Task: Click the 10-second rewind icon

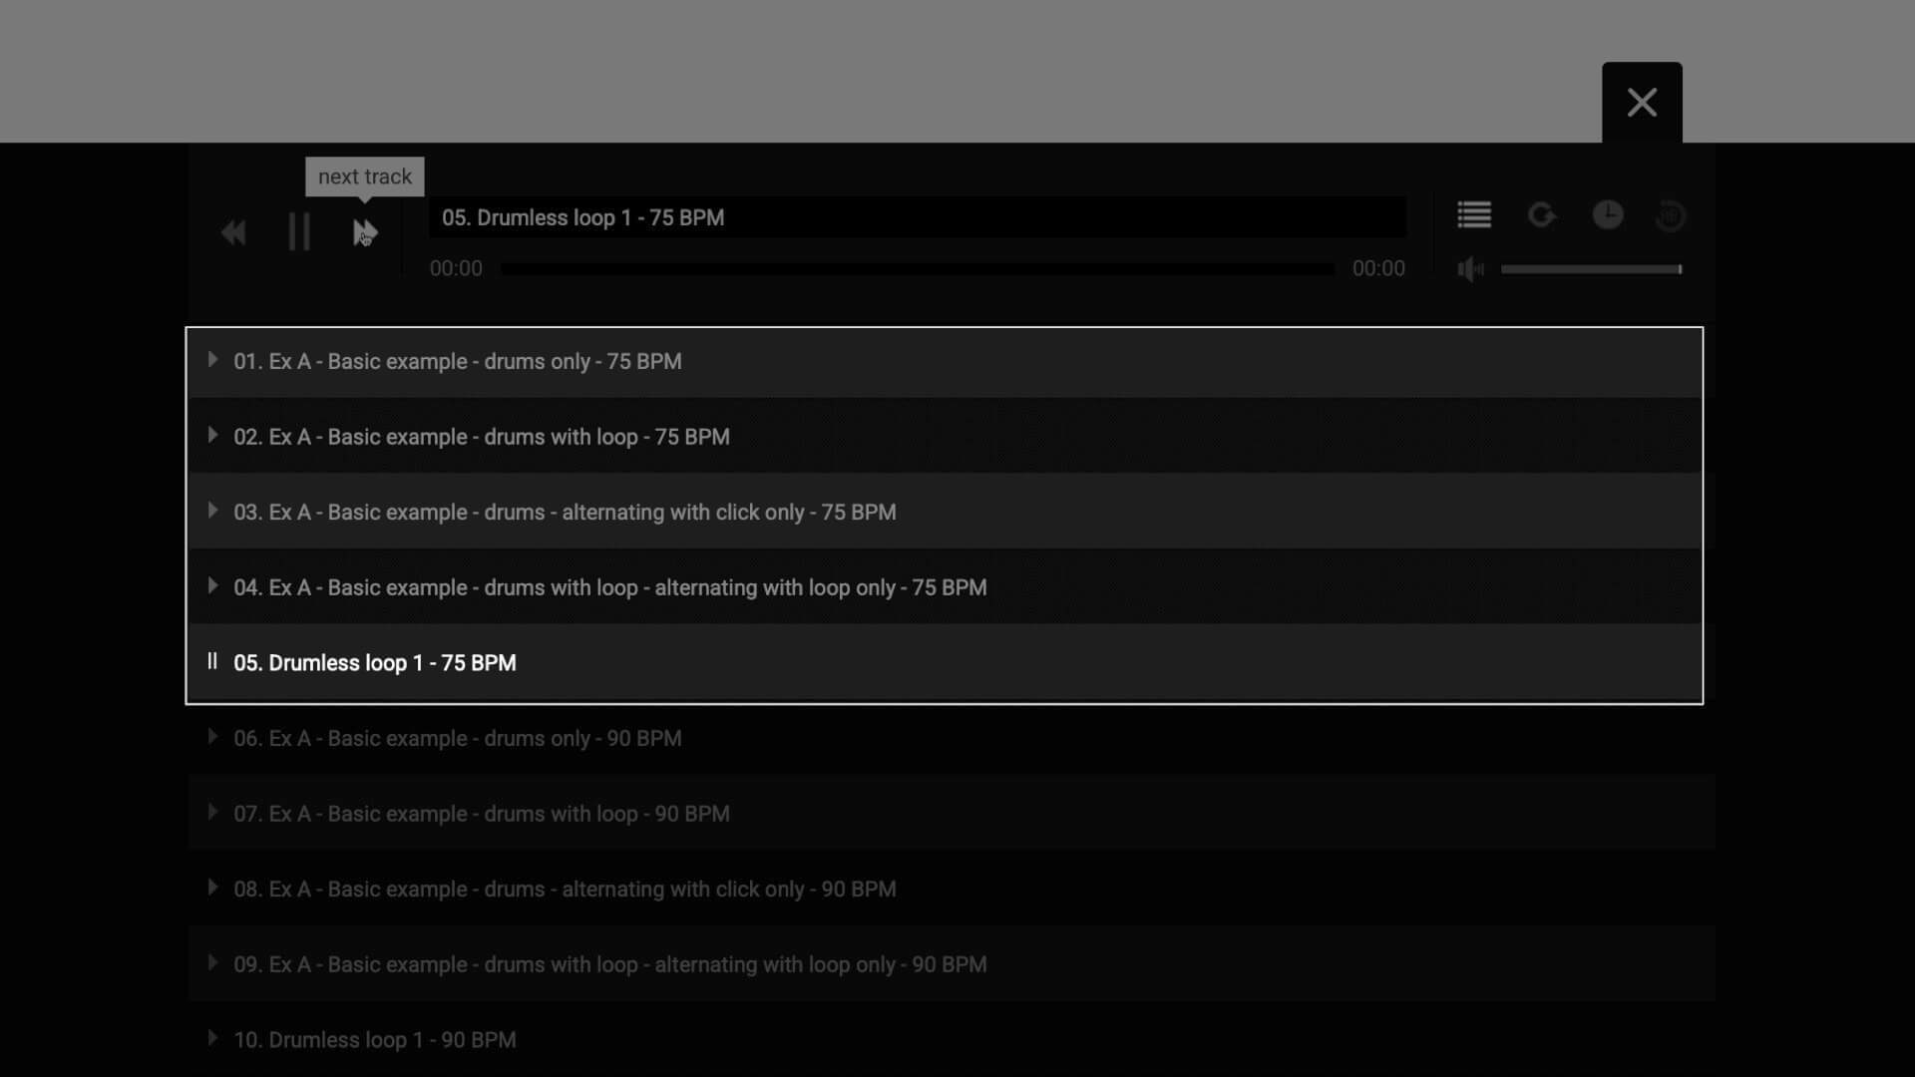Action: click(1670, 215)
